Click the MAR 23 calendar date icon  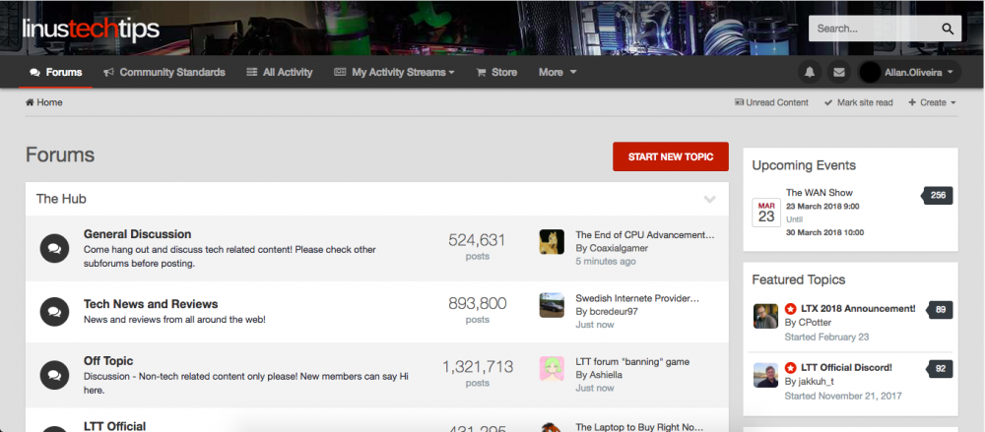[765, 213]
